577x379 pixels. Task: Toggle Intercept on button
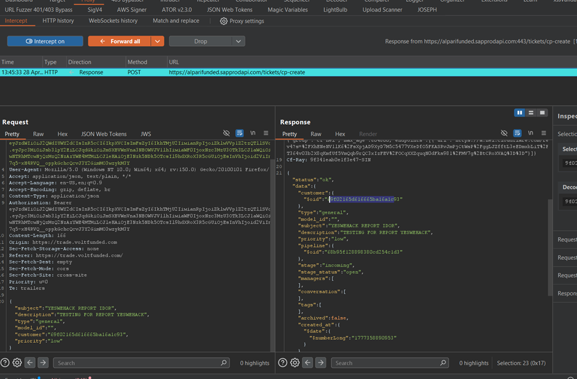(x=45, y=41)
